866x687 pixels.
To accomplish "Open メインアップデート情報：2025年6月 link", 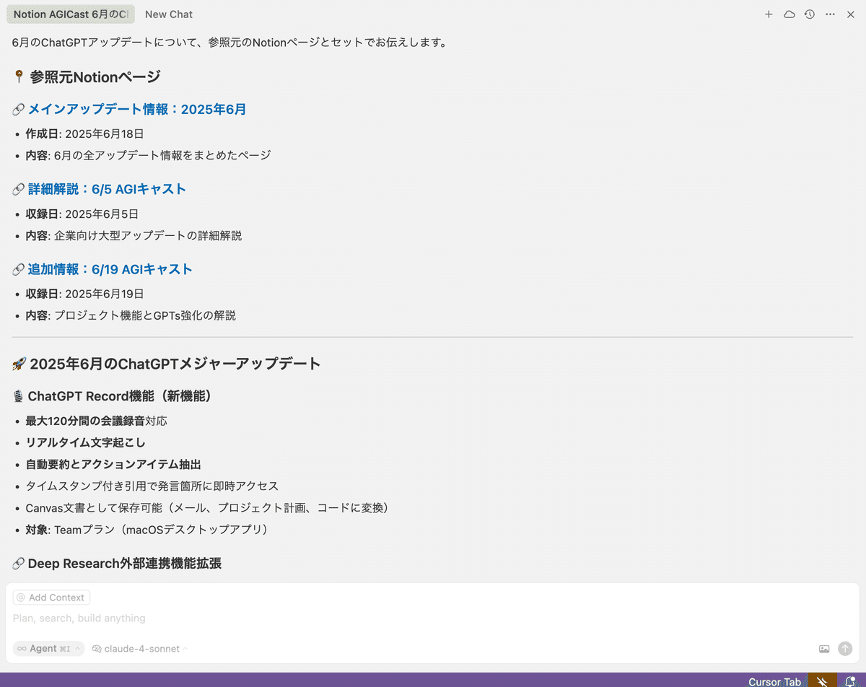I will (x=137, y=110).
